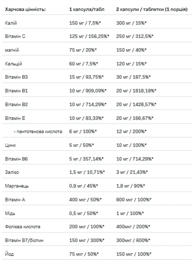Select the Цинк value "10 мг / 100%*"
This screenshot has height=260, width=196.
pos(131,145)
